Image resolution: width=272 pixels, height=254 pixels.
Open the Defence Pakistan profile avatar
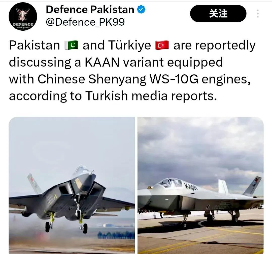23,16
